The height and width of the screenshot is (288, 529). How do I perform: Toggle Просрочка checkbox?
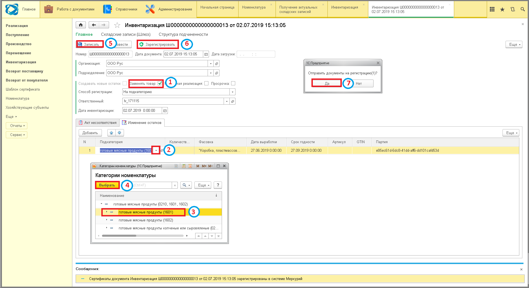coord(233,83)
